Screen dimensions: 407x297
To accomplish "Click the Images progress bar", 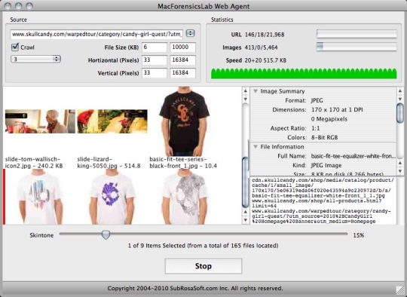I will point(357,47).
